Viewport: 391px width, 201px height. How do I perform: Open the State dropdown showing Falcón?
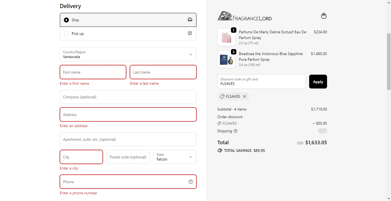pyautogui.click(x=175, y=157)
